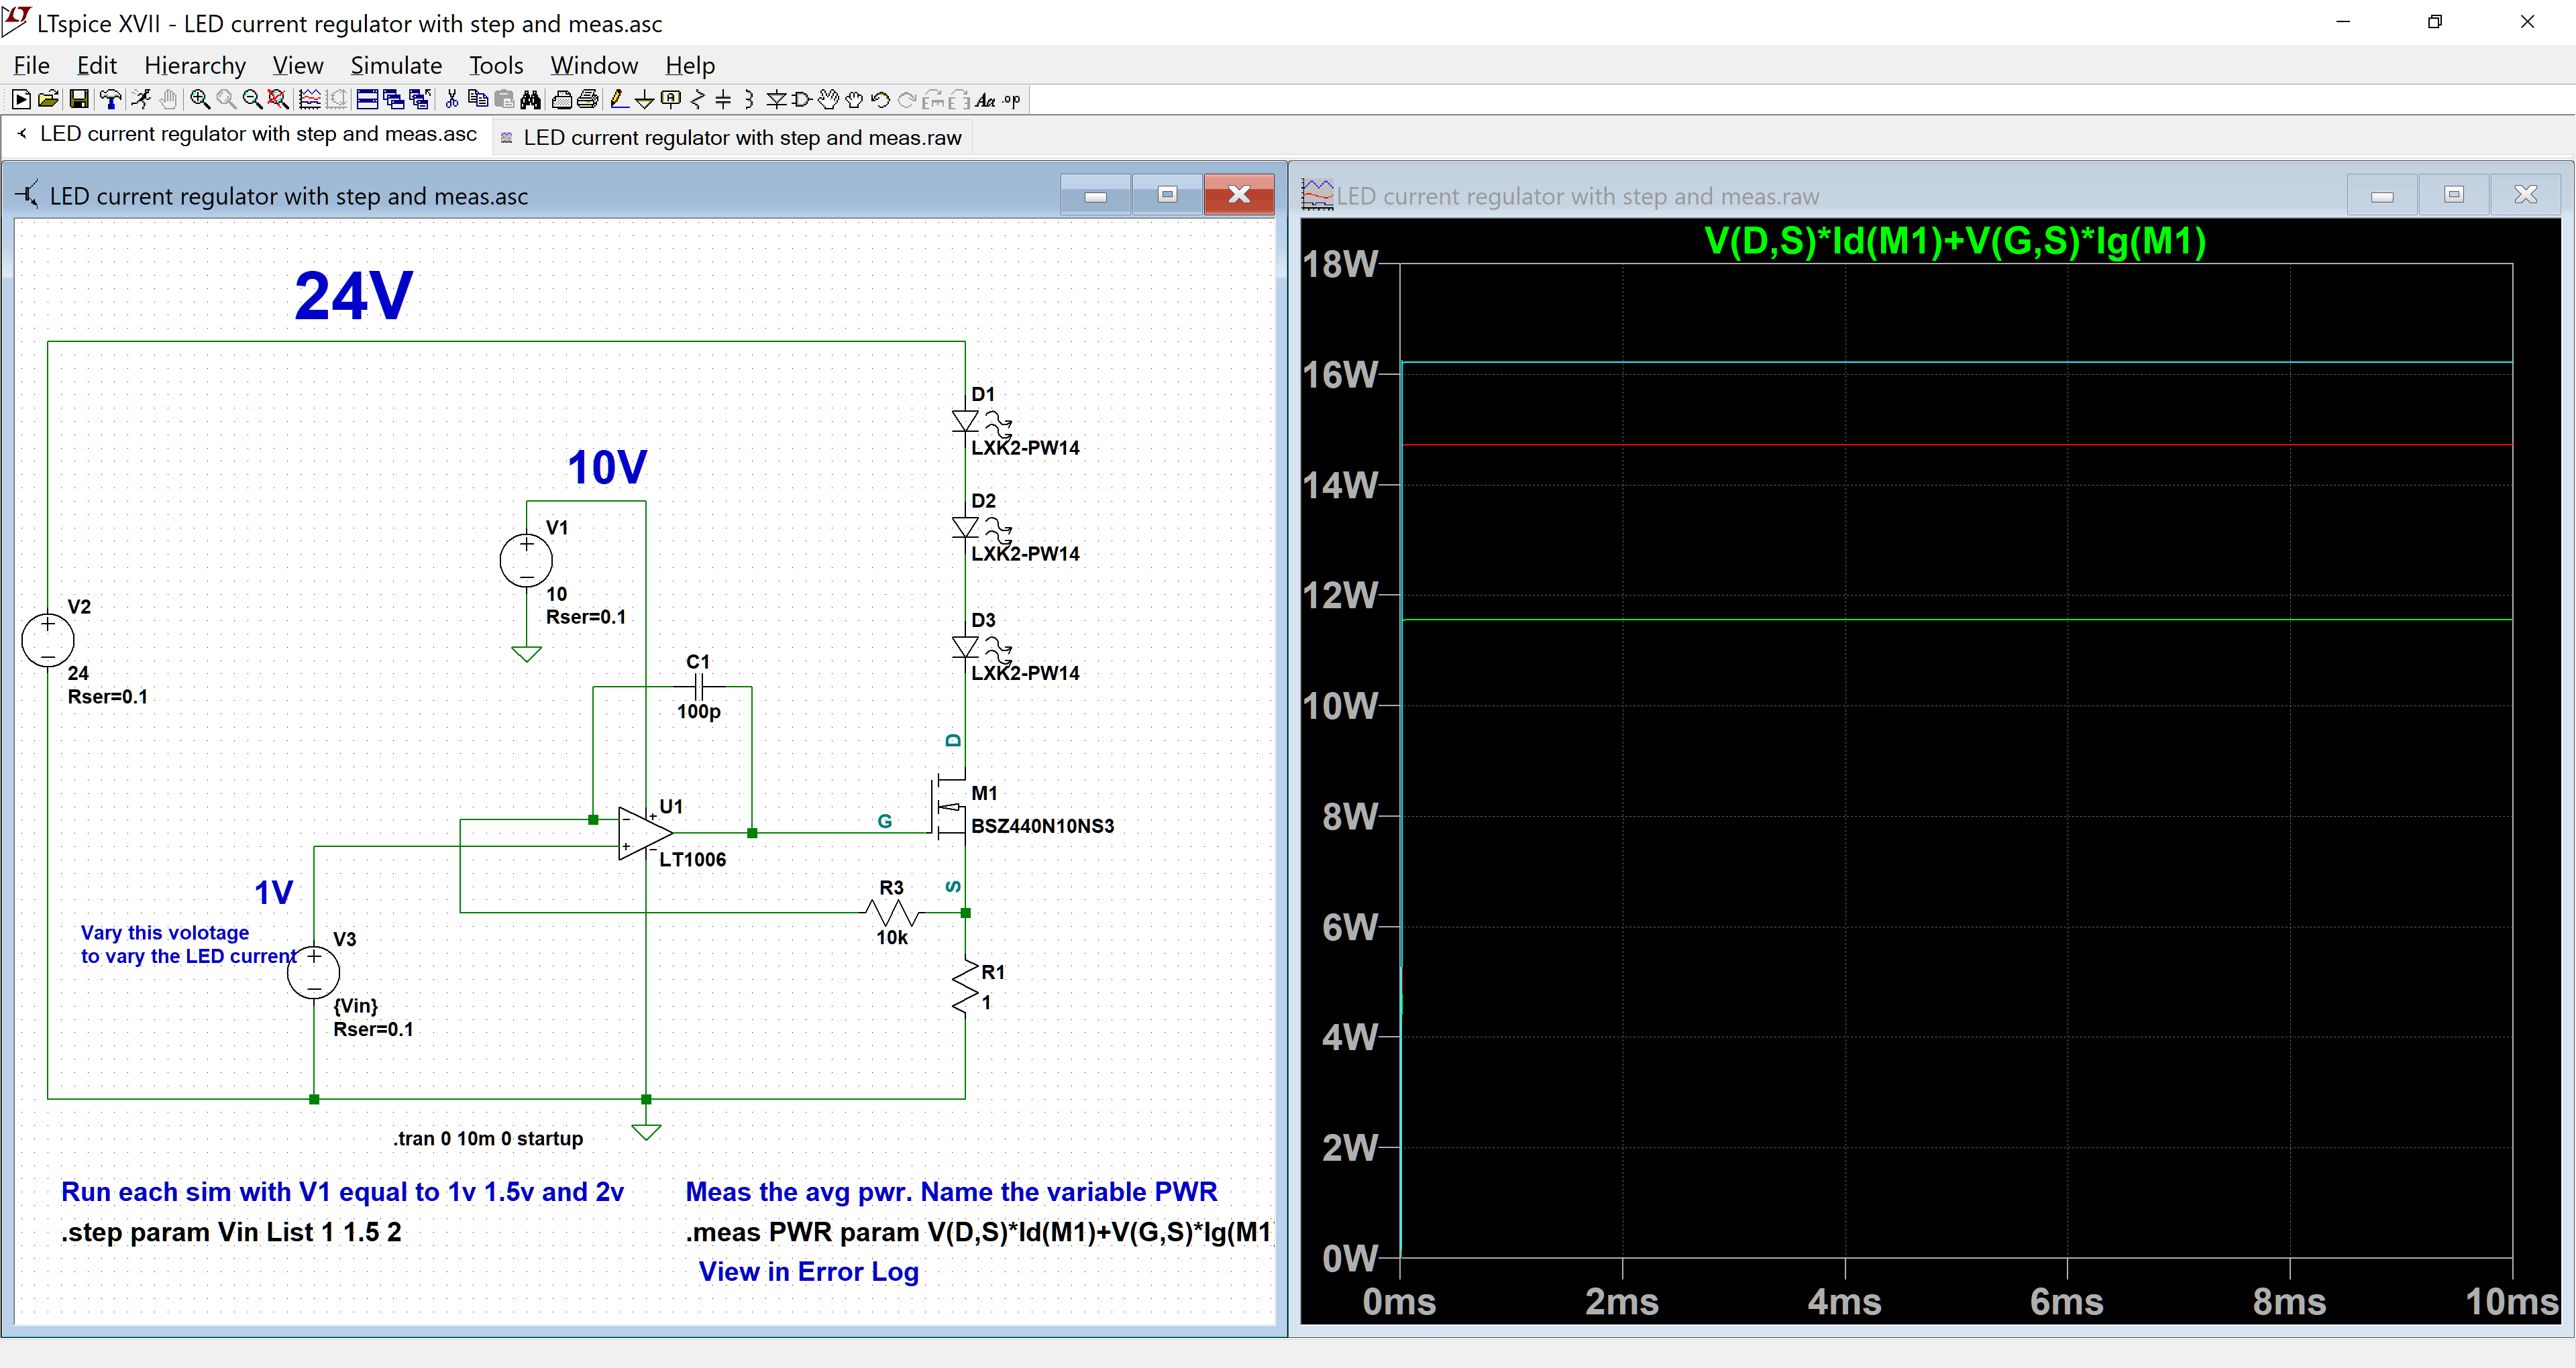This screenshot has height=1368, width=2576.
Task: Click the Component gate icon
Action: point(802,100)
